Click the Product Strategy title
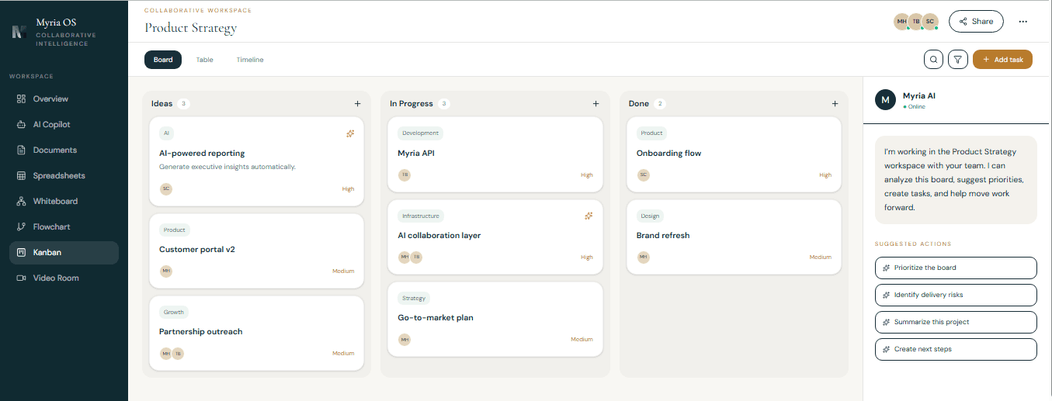 coord(191,28)
